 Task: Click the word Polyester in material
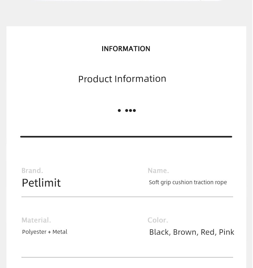[34, 232]
